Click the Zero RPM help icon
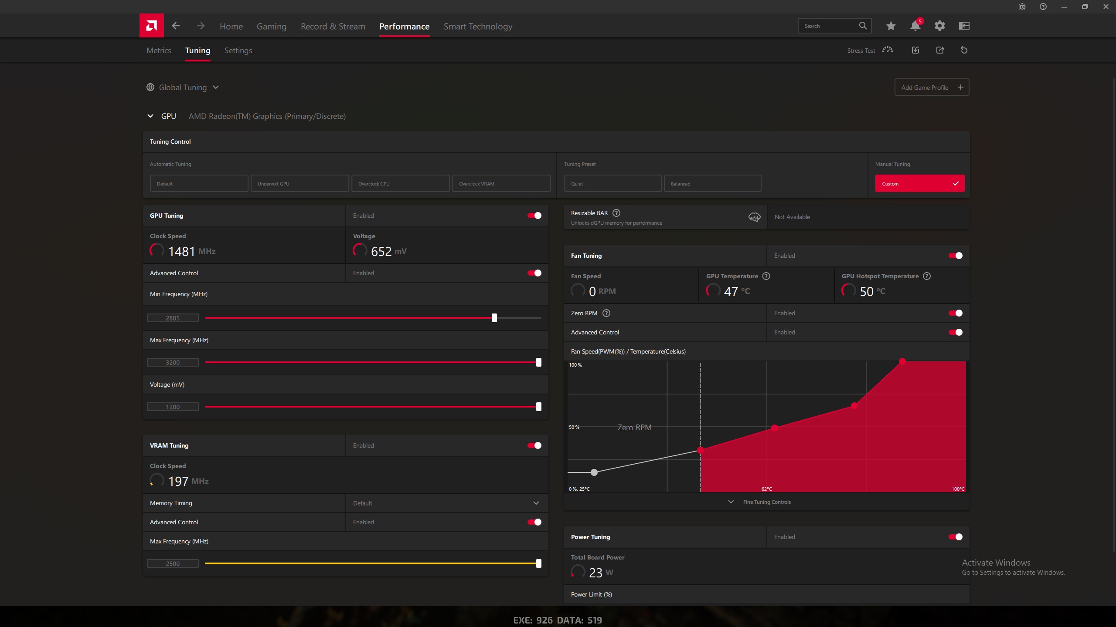The image size is (1116, 627). 606,313
